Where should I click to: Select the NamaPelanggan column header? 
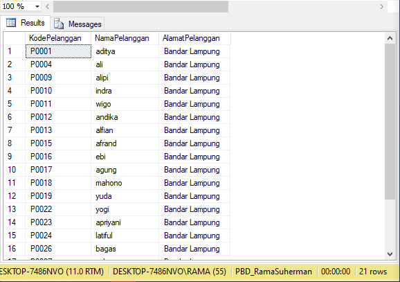click(x=125, y=38)
